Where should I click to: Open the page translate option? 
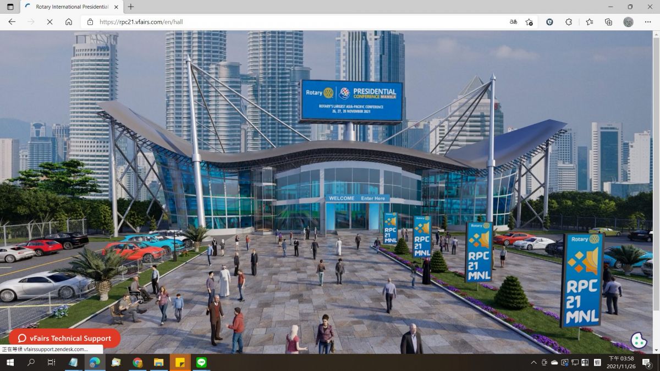513,22
